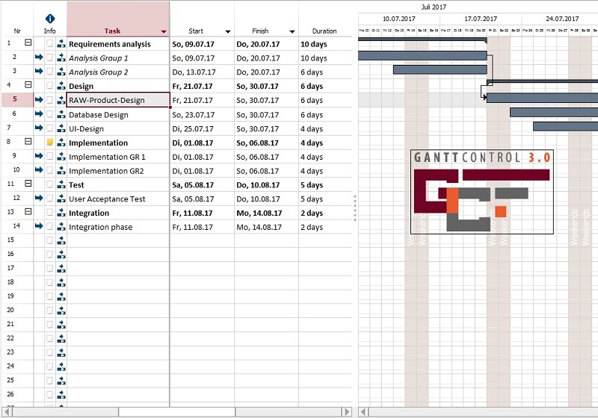Click the Database Design Gantt bar
598x418 pixels.
(554, 112)
